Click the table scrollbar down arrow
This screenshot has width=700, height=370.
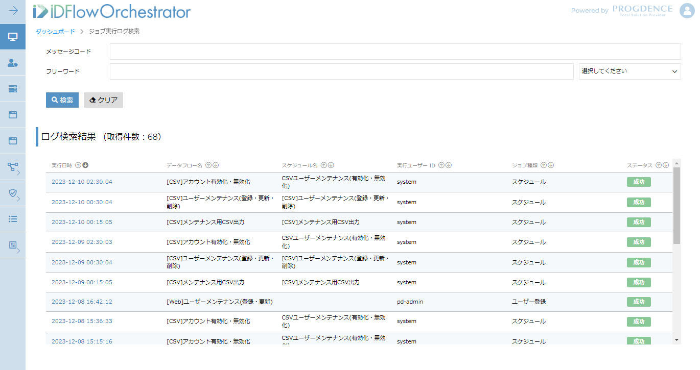point(677,340)
